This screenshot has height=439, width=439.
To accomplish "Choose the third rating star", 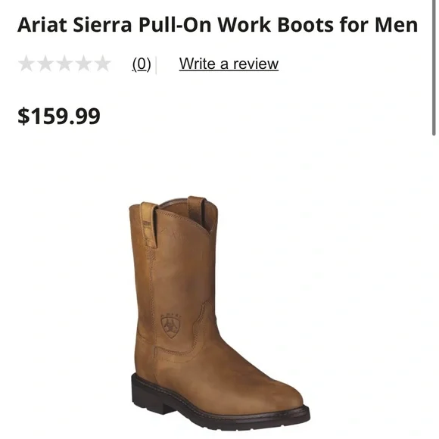I will (x=64, y=64).
